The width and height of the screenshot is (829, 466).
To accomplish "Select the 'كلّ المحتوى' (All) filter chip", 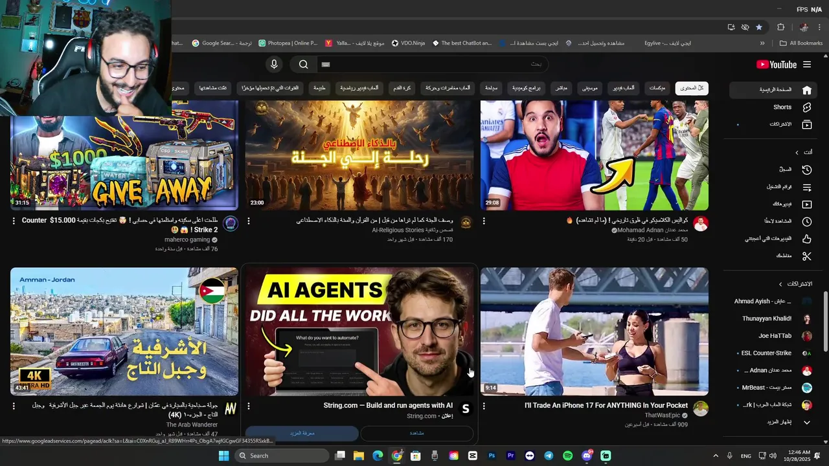I will (x=692, y=88).
